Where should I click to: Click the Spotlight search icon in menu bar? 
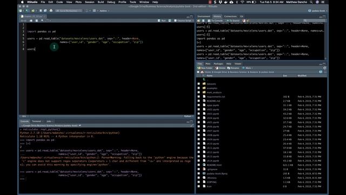click(x=311, y=2)
